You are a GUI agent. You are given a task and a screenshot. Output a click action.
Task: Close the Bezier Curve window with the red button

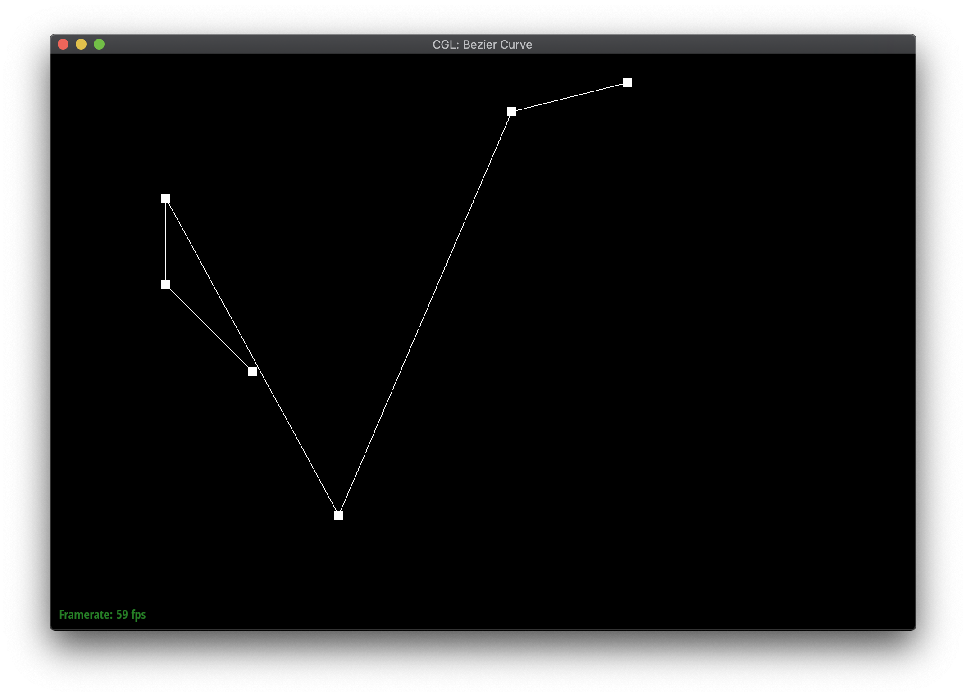(63, 44)
